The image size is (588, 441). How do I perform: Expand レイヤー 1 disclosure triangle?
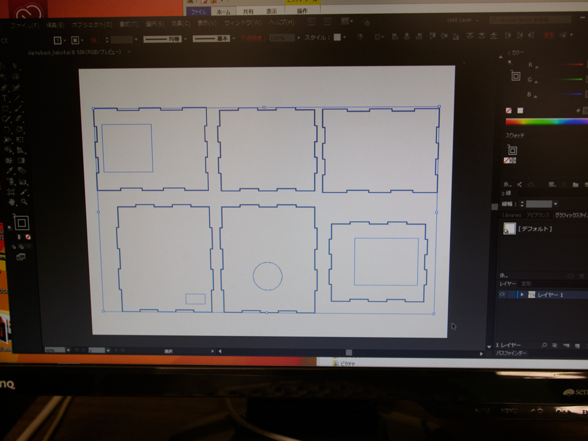click(x=522, y=295)
